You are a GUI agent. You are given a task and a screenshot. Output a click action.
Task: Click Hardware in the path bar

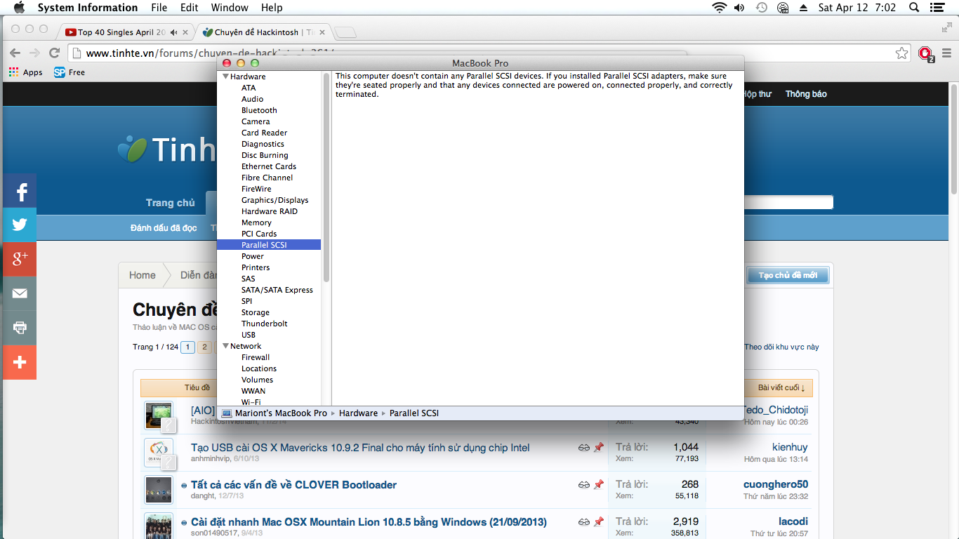click(x=358, y=413)
